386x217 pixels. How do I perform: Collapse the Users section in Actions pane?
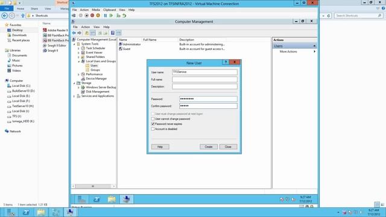[314, 46]
